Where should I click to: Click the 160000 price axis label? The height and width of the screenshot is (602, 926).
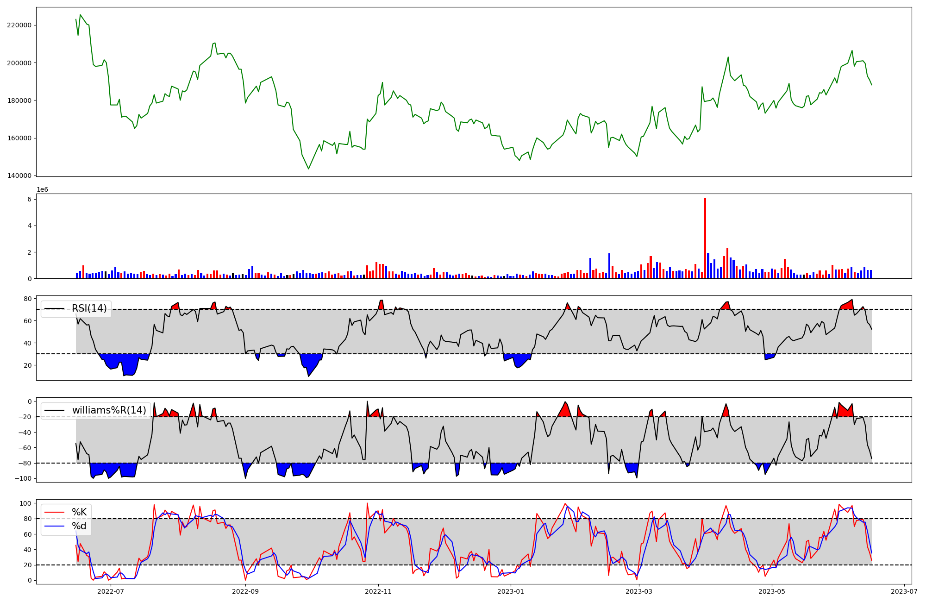(19, 138)
